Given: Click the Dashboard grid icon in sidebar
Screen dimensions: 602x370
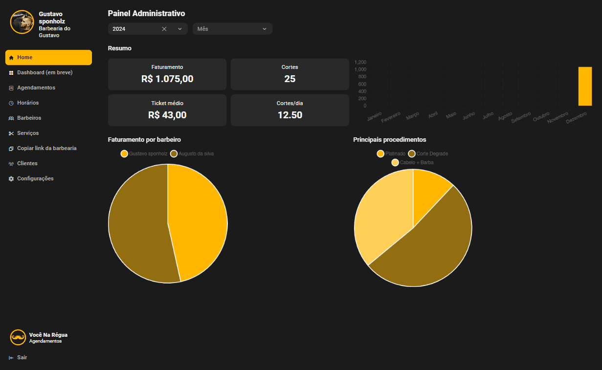Looking at the screenshot, I should (11, 73).
